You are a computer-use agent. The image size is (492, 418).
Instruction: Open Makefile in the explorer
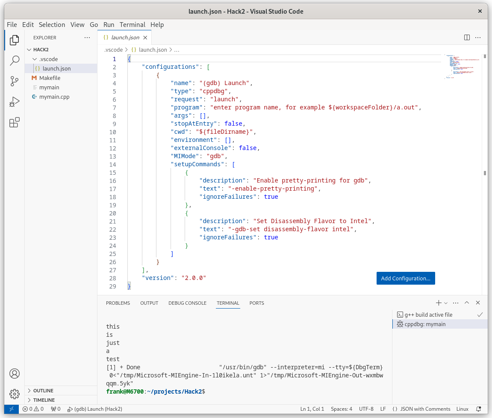[61, 78]
